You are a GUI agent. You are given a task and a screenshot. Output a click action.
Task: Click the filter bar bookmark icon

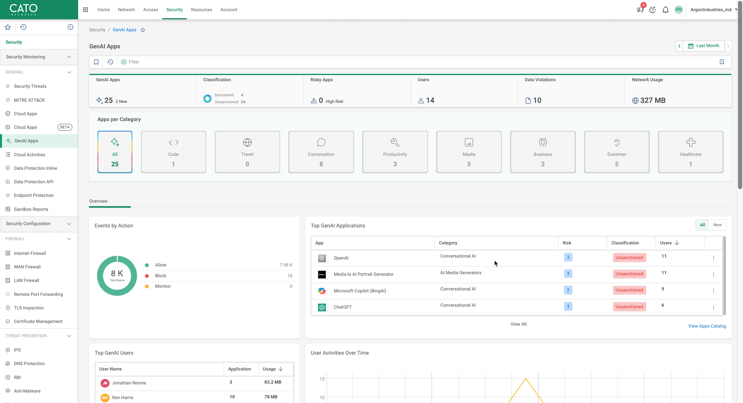click(x=96, y=62)
